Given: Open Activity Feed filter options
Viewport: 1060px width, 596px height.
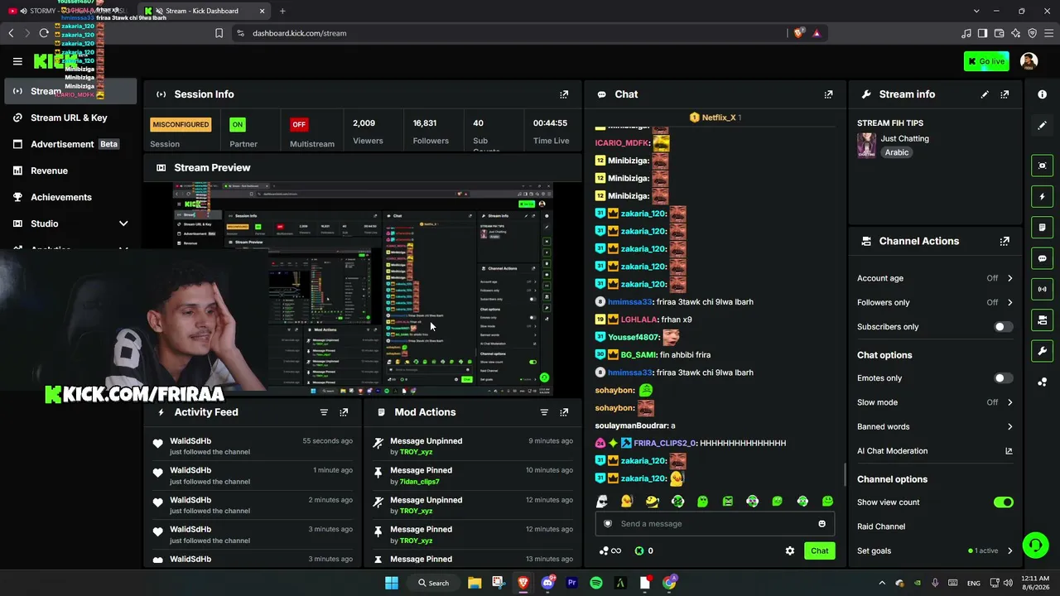Looking at the screenshot, I should point(324,412).
